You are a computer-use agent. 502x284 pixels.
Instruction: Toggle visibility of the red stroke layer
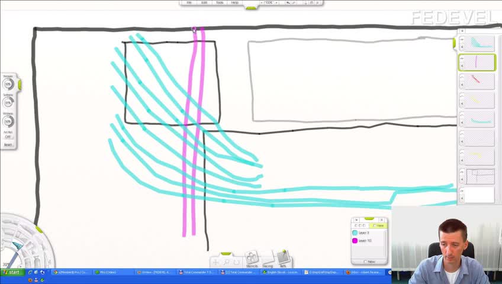[x=462, y=78]
